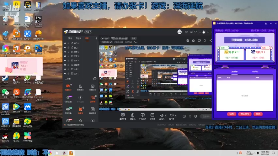Mute the microphone in 直播伴侣
Screen dimensions: 278x156
[x=162, y=116]
